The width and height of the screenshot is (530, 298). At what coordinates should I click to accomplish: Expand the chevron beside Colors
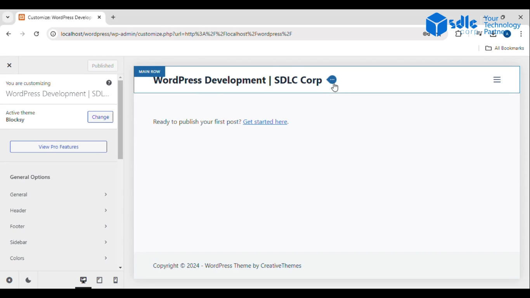(x=106, y=258)
